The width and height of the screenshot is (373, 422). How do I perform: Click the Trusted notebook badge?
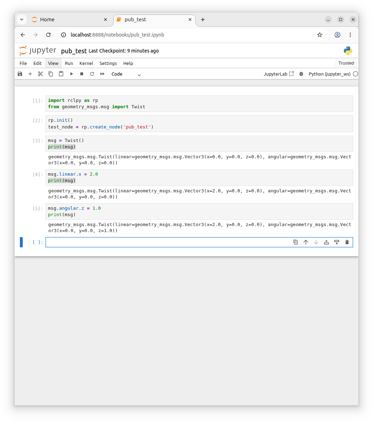coord(346,63)
